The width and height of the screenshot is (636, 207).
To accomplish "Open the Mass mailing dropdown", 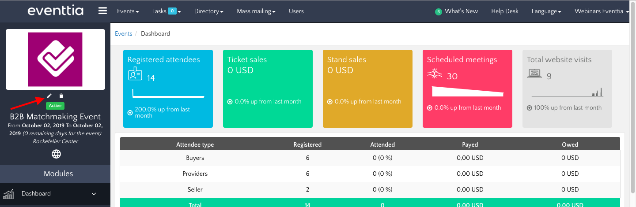I will coord(256,11).
